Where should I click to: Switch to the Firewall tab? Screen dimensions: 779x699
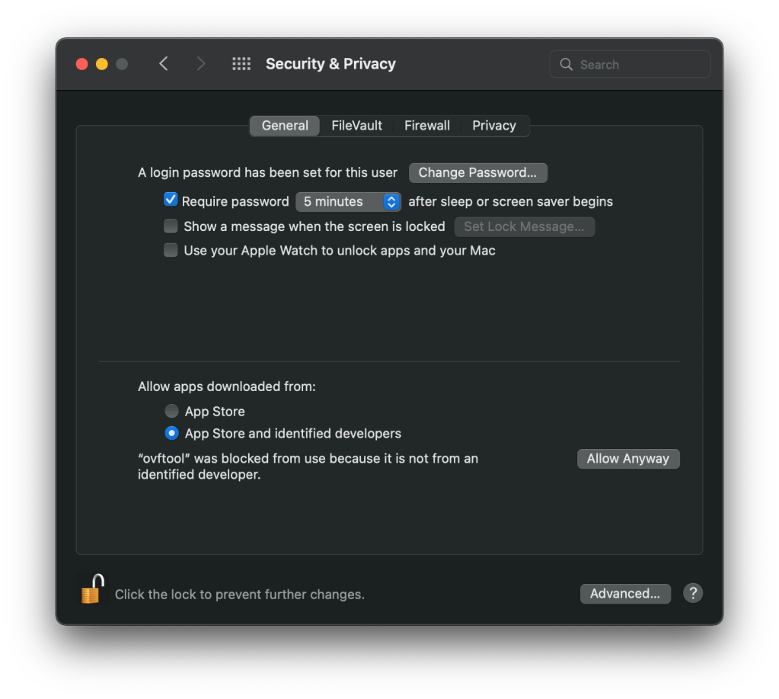coord(426,126)
